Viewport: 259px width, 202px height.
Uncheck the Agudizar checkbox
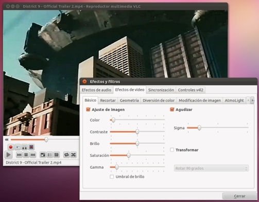point(172,109)
